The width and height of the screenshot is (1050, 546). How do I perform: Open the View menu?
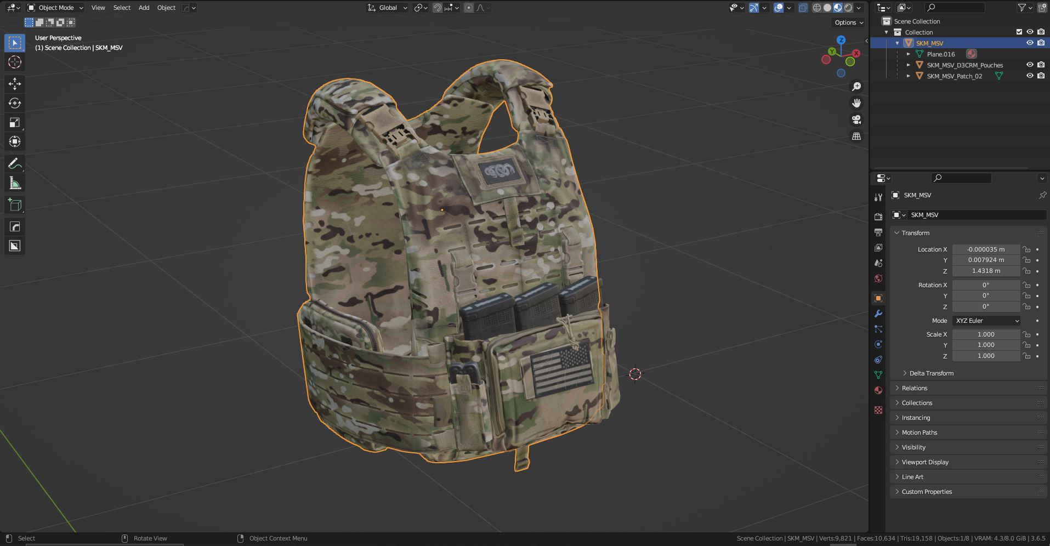pyautogui.click(x=98, y=7)
